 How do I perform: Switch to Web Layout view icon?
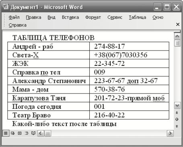coord(13,133)
